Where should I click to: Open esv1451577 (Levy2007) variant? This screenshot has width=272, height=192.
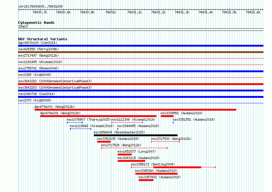[x=137, y=151]
